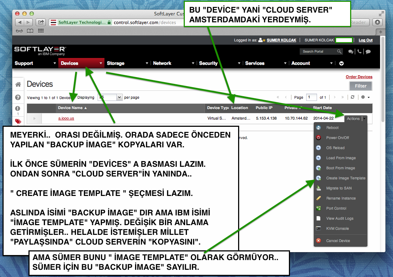The width and height of the screenshot is (393, 277).
Task: Go to next page of results
Action: pos(334,97)
